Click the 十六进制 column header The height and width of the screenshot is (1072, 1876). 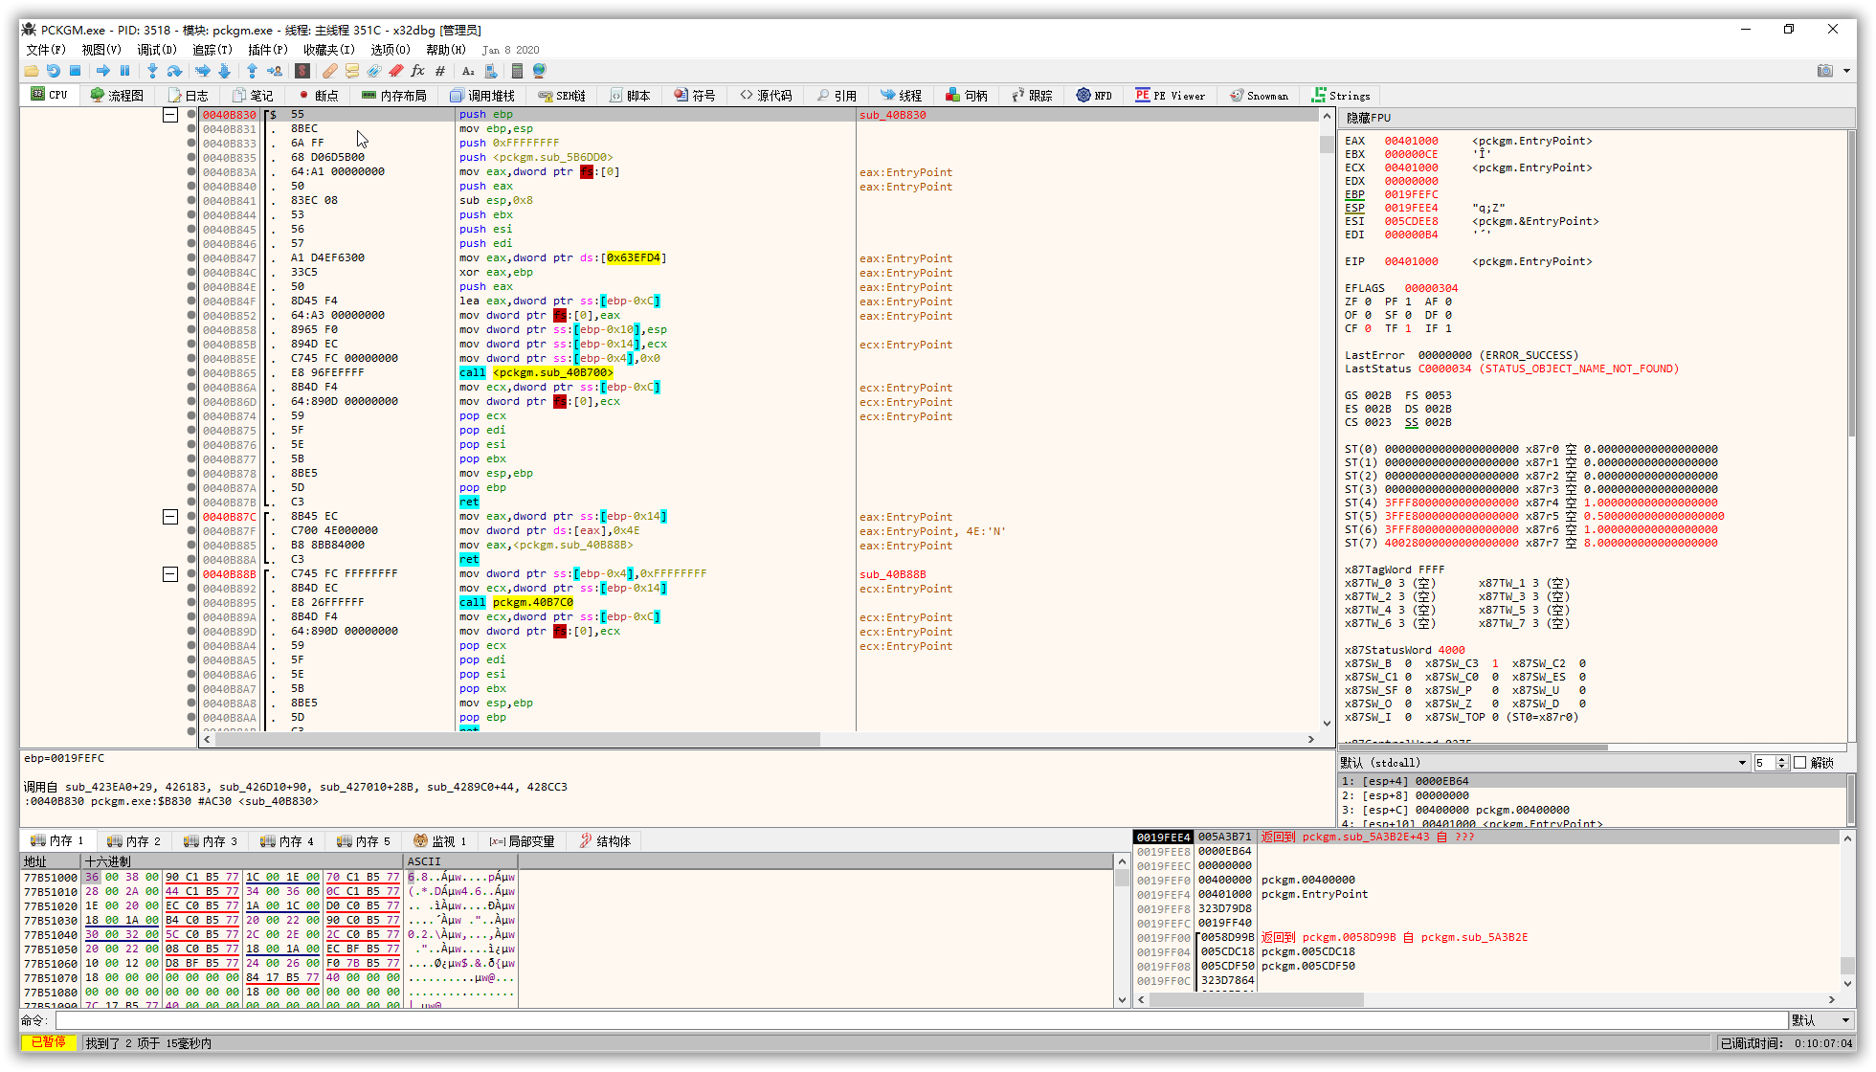[242, 861]
